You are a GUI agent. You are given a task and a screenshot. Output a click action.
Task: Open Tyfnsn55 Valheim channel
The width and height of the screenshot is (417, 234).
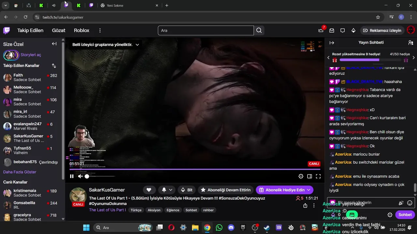click(31, 150)
